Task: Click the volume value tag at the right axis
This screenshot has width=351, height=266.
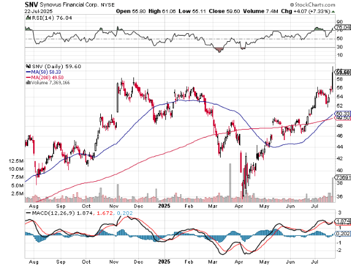Action: point(343,178)
